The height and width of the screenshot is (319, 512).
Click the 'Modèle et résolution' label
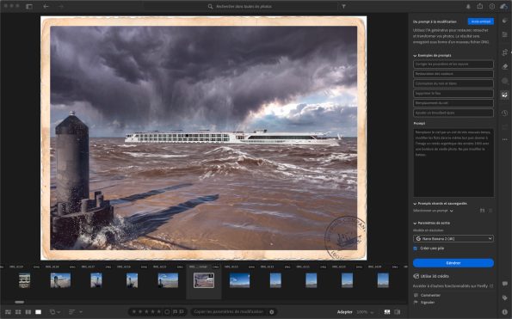(x=428, y=230)
